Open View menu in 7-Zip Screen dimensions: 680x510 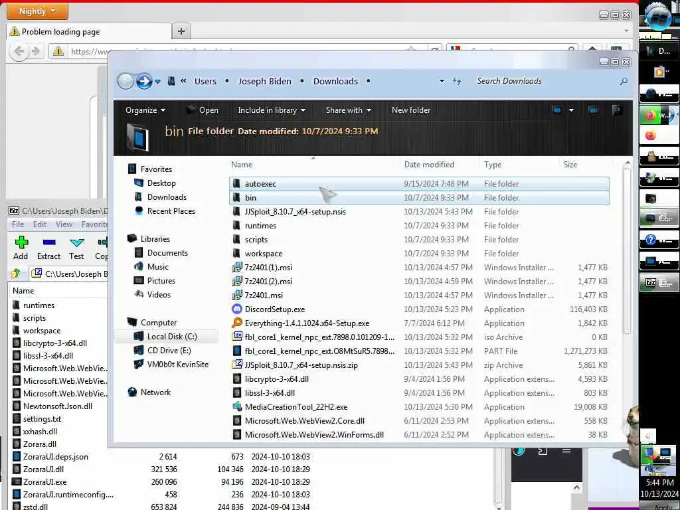pos(64,224)
